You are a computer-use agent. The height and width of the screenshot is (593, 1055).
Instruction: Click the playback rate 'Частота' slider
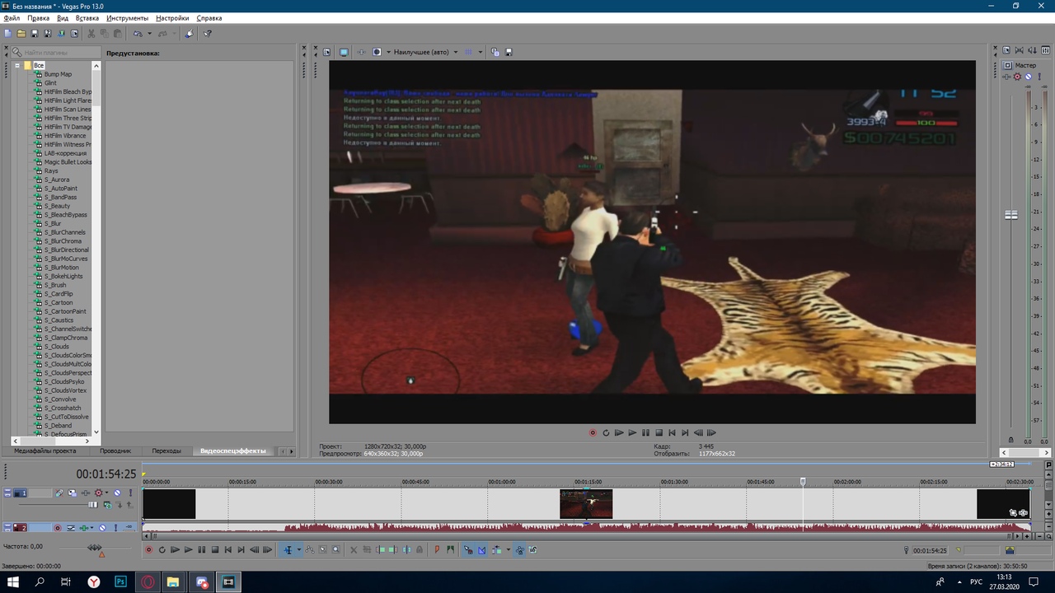point(95,547)
